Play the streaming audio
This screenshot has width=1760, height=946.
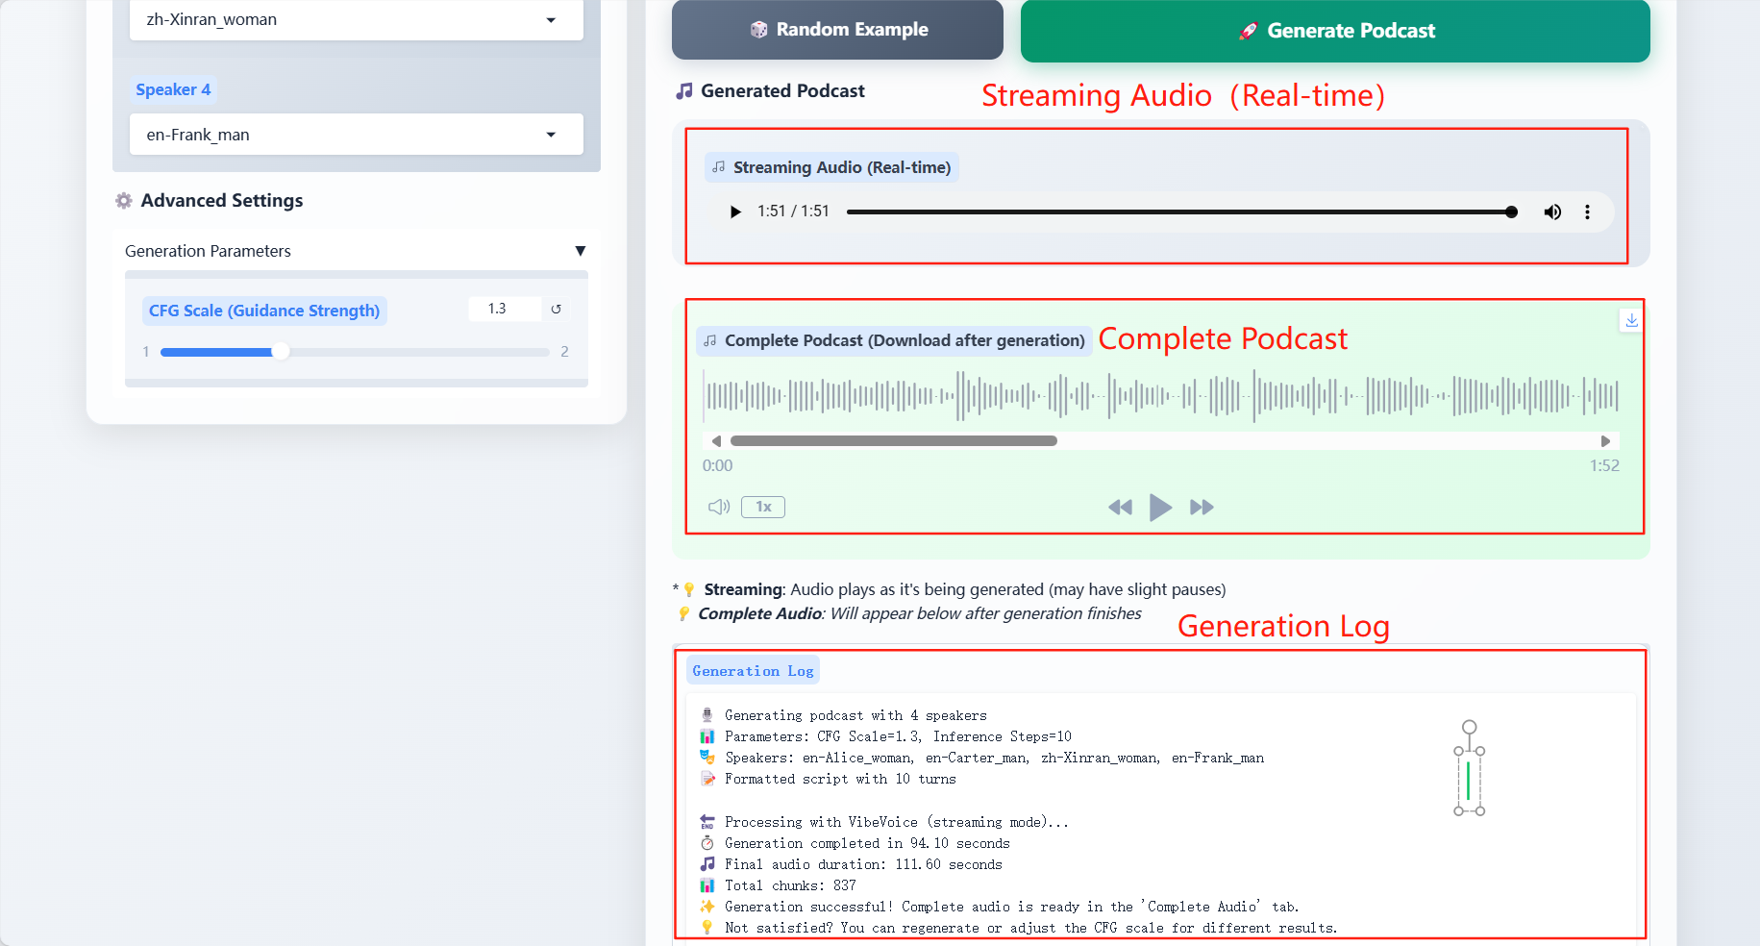[735, 212]
